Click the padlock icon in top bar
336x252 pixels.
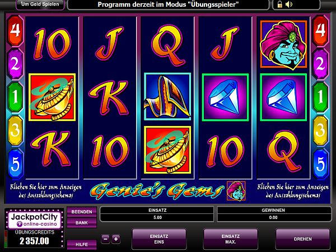tap(279, 4)
